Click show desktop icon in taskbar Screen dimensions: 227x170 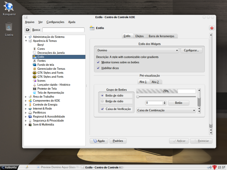(27, 167)
